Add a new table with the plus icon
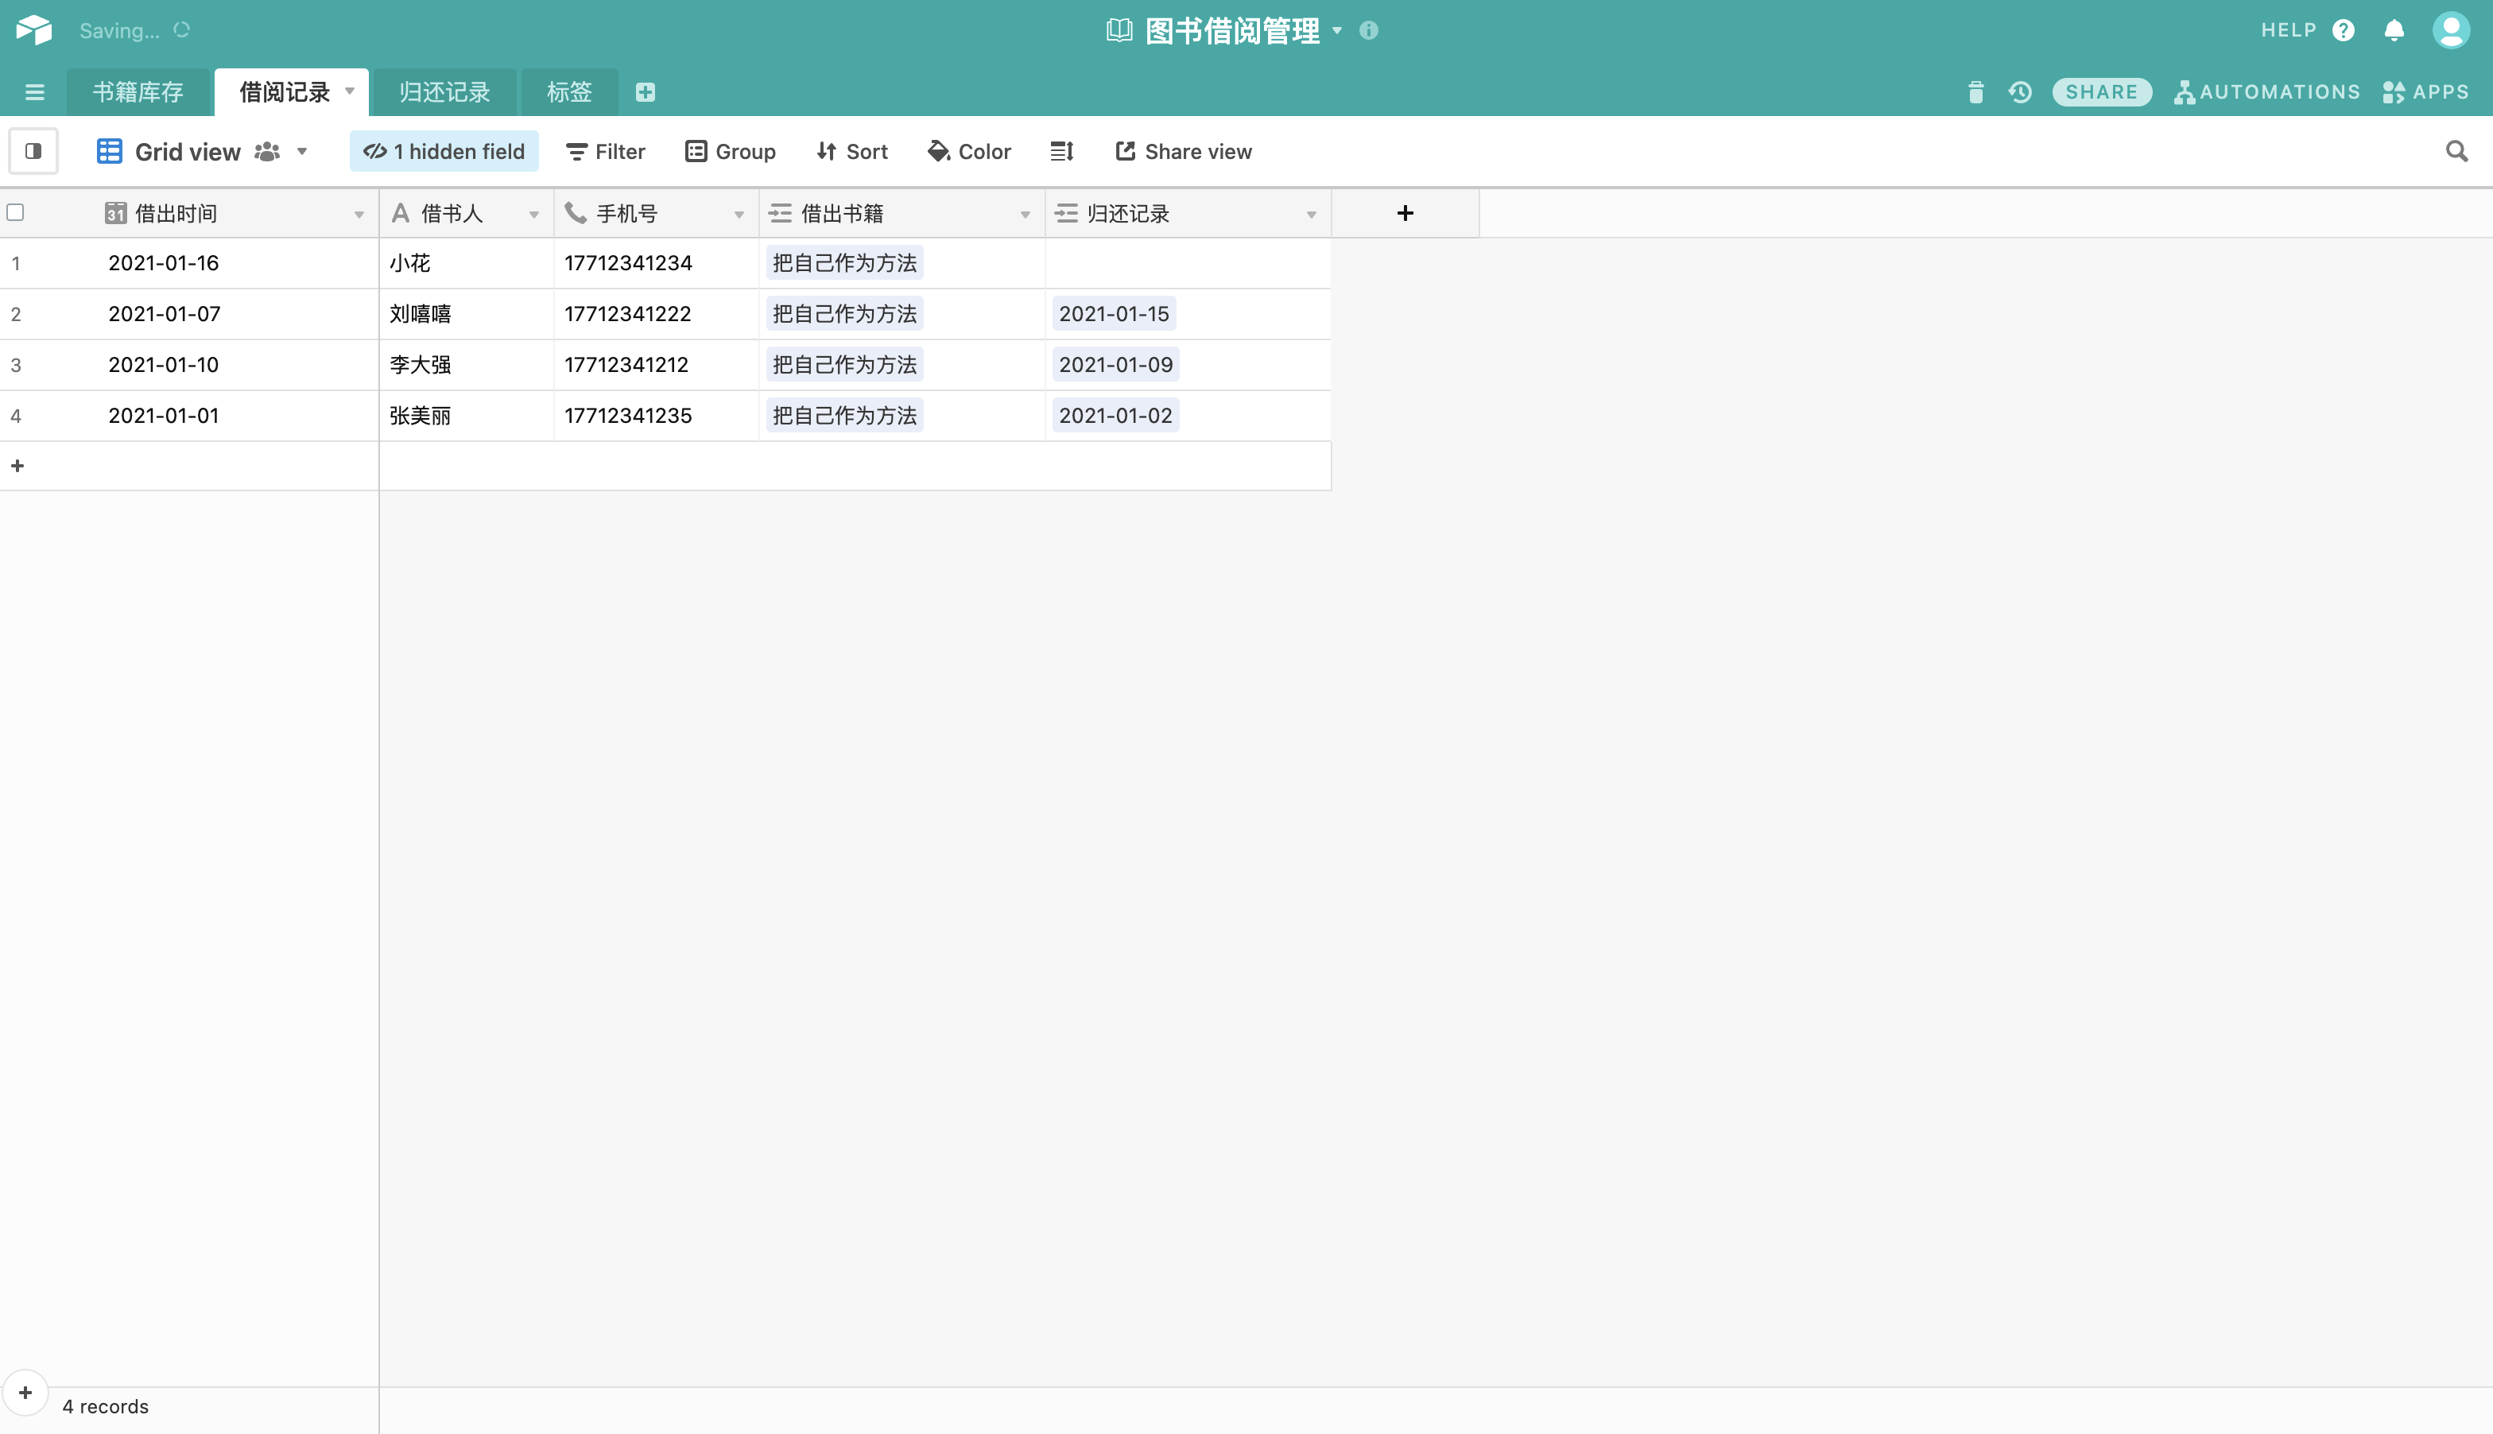 pyautogui.click(x=646, y=92)
